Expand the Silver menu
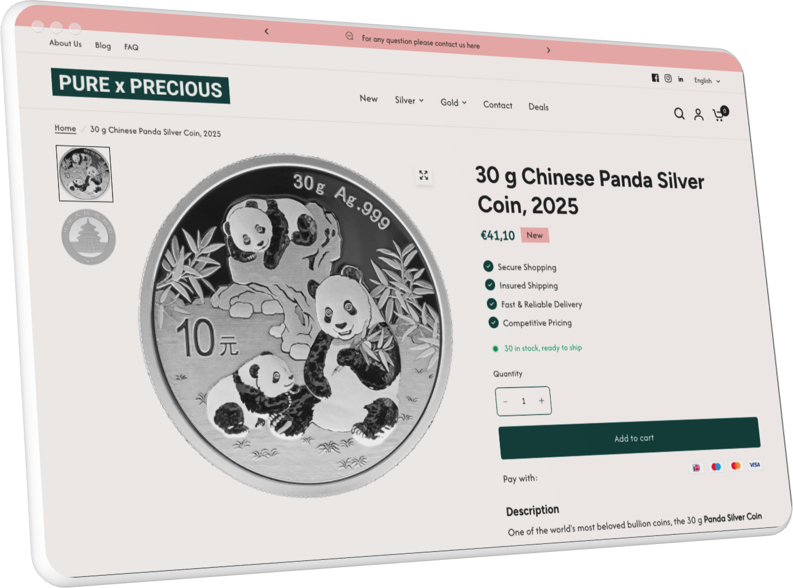The width and height of the screenshot is (793, 588). 409,100
